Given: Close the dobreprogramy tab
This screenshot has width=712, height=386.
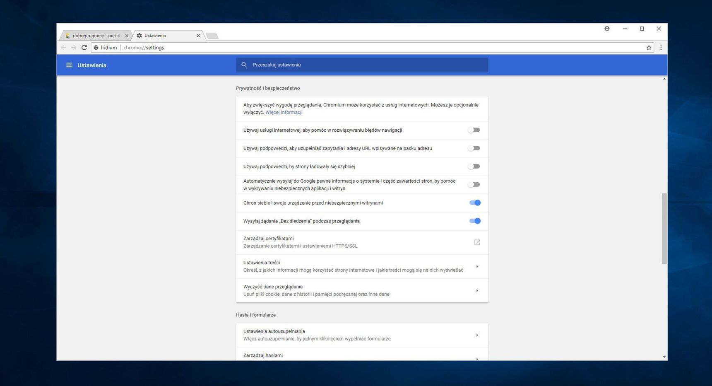Looking at the screenshot, I should tap(127, 36).
